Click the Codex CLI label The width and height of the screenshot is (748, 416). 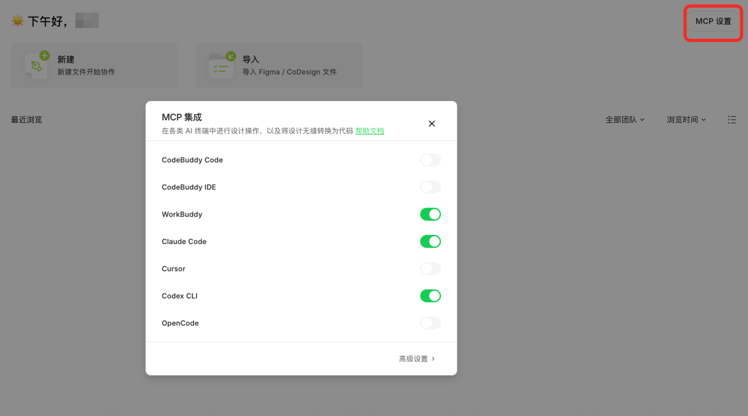(x=179, y=296)
